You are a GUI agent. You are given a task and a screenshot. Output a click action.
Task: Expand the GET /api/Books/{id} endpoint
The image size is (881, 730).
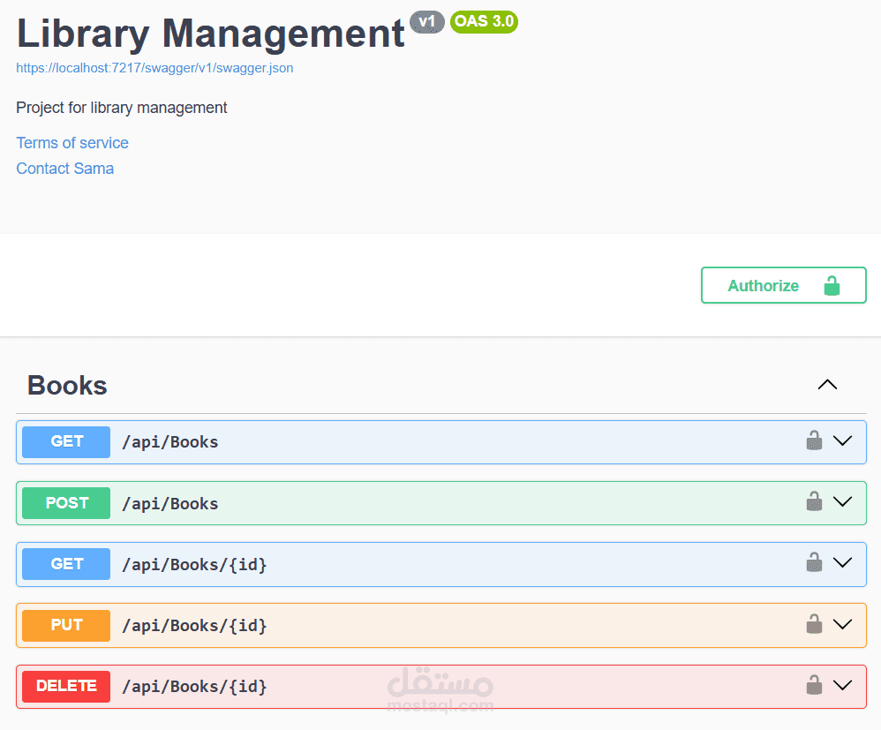843,562
